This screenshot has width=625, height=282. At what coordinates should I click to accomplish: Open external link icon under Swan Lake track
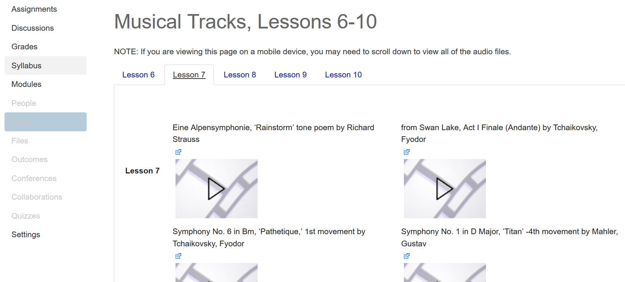[406, 152]
